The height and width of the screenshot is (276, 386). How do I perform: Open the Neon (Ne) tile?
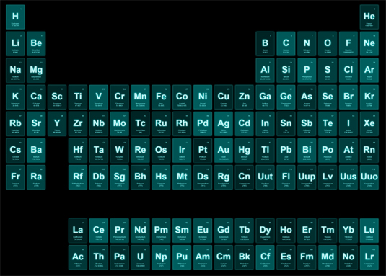(369, 44)
